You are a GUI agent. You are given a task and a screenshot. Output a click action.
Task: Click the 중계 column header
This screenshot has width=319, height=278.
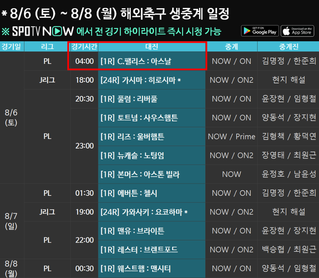click(231, 47)
